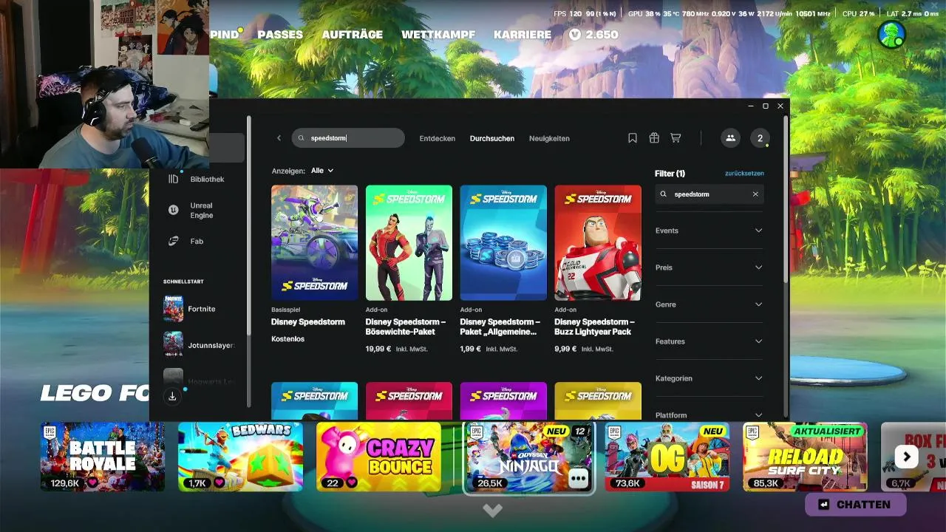Open the profile avatar labeled 2
Image resolution: width=946 pixels, height=532 pixels.
coord(760,138)
